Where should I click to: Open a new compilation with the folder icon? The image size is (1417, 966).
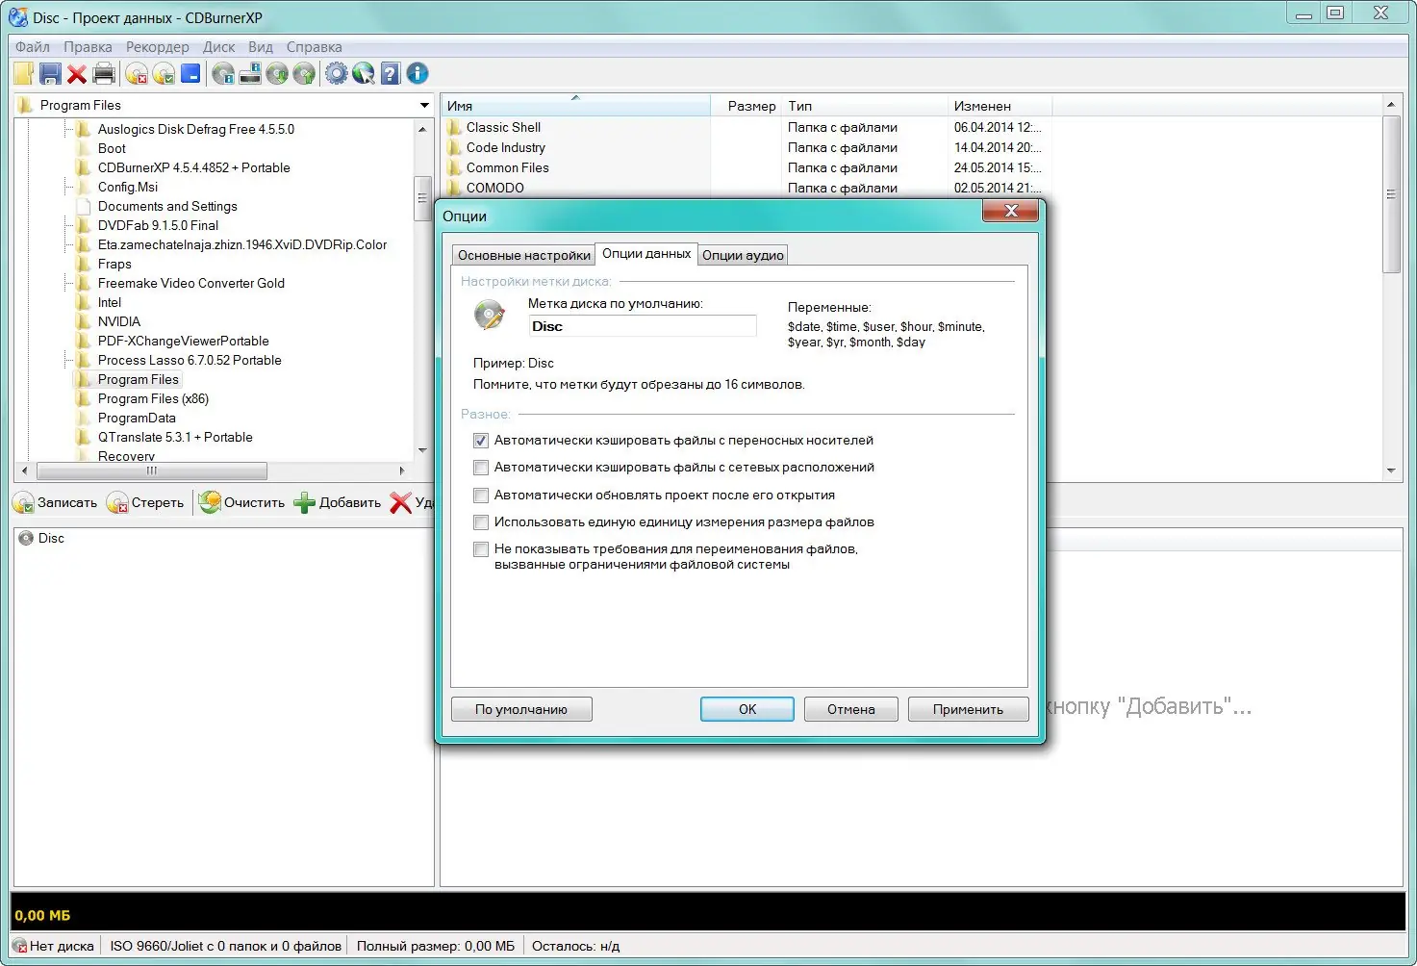[x=23, y=73]
